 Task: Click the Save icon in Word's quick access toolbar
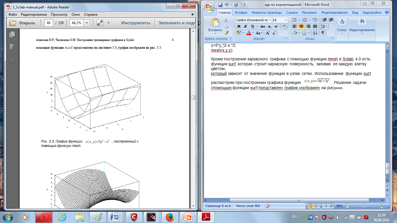coord(220,5)
